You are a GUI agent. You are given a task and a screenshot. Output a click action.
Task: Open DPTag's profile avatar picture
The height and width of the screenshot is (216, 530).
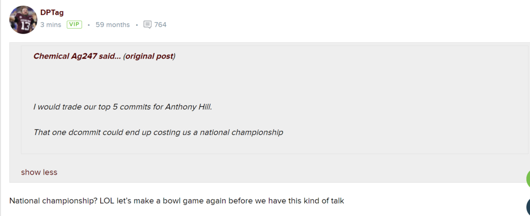point(23,20)
